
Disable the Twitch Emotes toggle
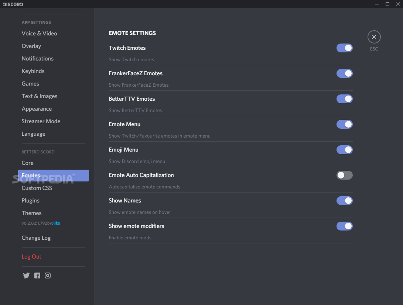(x=344, y=48)
